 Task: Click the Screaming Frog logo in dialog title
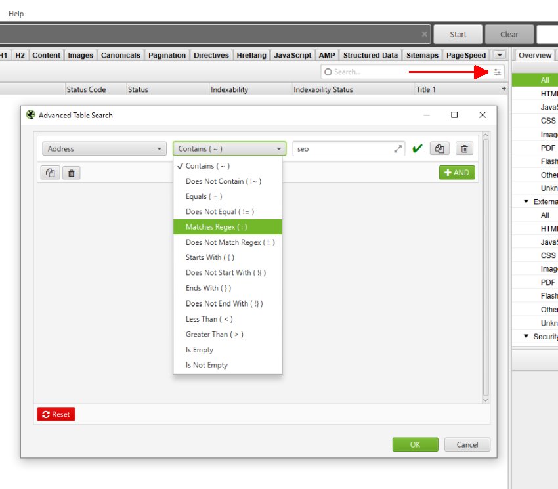point(30,115)
